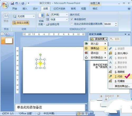
Task: Click the 00:00 time input field
Action: [110, 24]
